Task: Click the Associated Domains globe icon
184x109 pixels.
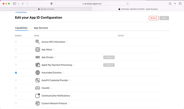Action: (38, 72)
